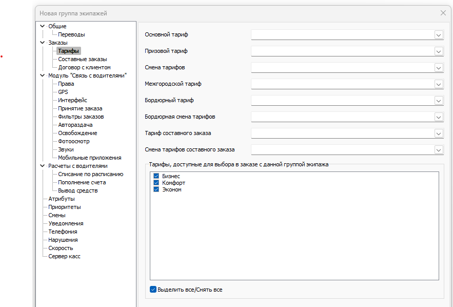This screenshot has width=453, height=307.
Task: Click inside the Бордюрная смена тарифов field
Action: coord(342,117)
